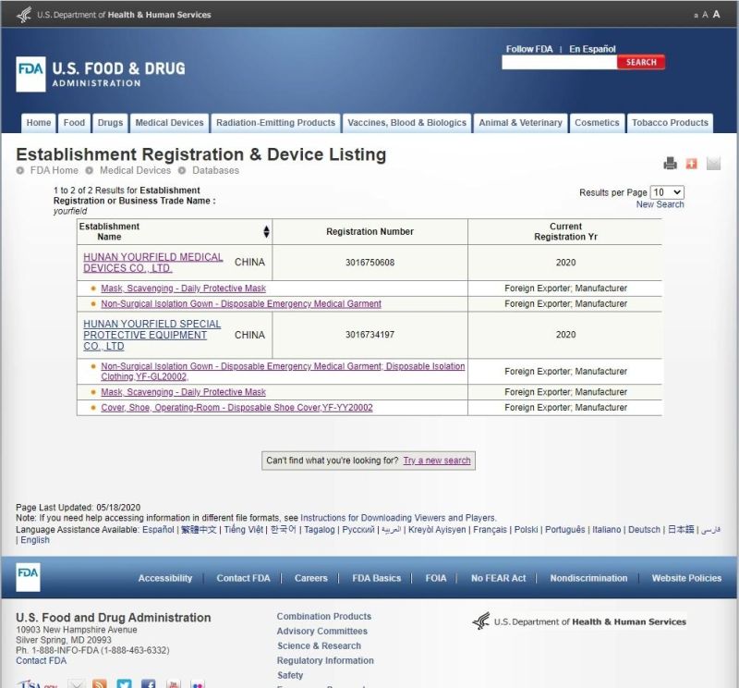Open the Regulatory Information link

(x=326, y=660)
